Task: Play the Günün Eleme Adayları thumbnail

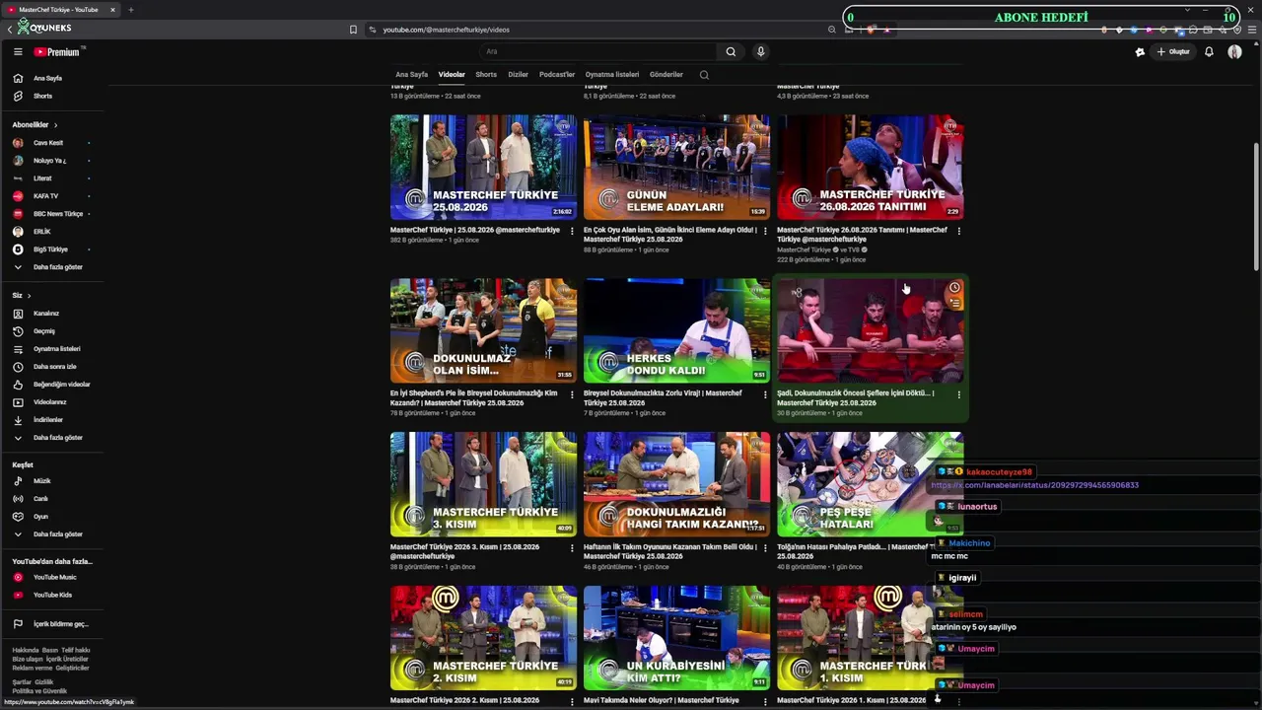Action: (x=676, y=168)
